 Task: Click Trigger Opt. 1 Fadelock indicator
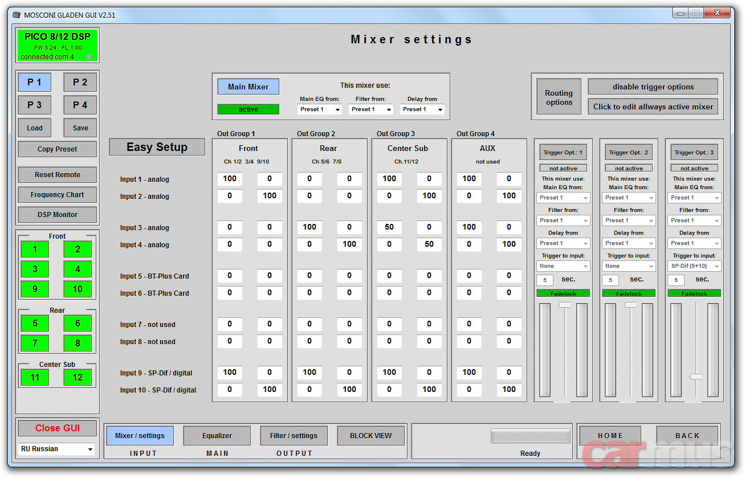click(x=563, y=293)
